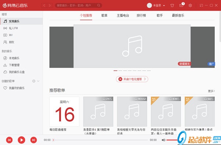
Task: Click the vertical scrollbar on right
Action: (220, 27)
